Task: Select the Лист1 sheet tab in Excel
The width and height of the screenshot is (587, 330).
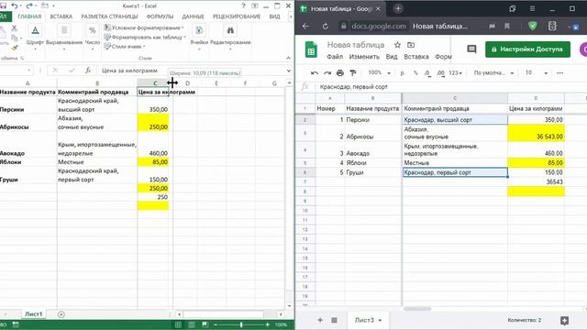Action: tap(33, 314)
